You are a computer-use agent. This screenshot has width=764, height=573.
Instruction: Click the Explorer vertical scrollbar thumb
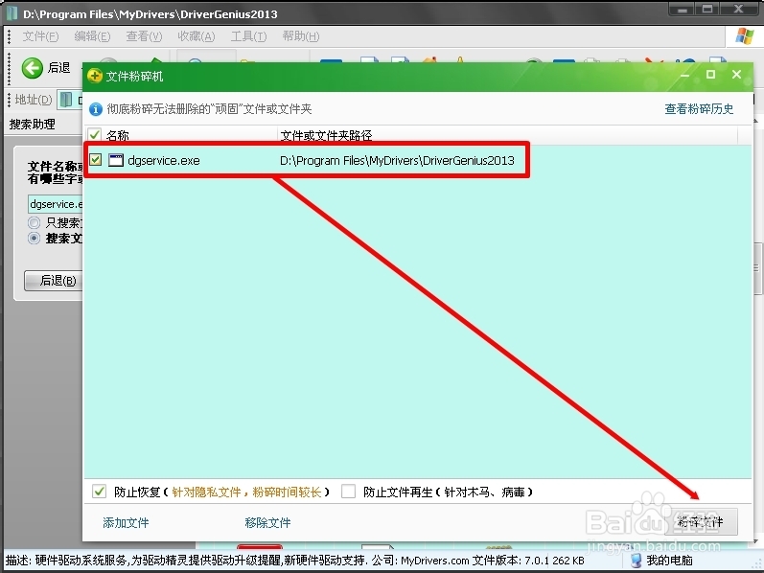(758, 267)
